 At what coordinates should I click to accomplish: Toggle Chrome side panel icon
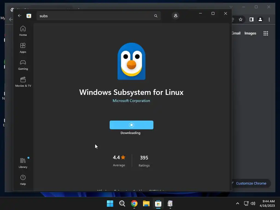[x=252, y=19]
